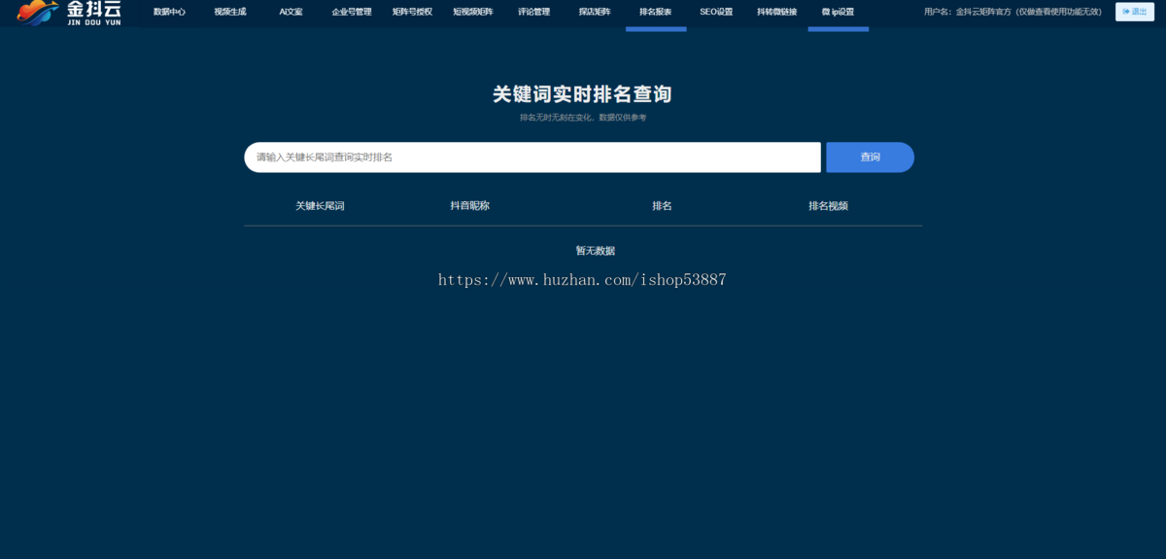1166x559 pixels.
Task: Open 抖转微链接 in the navigation
Action: point(777,12)
